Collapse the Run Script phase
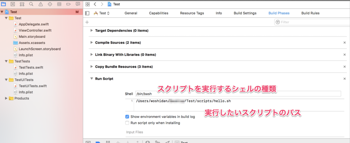This screenshot has width=350, height=143. pos(92,79)
